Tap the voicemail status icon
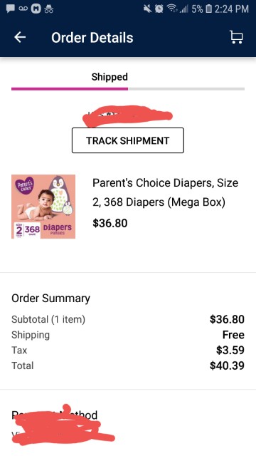Screen dimensions: 256x456 (23, 9)
